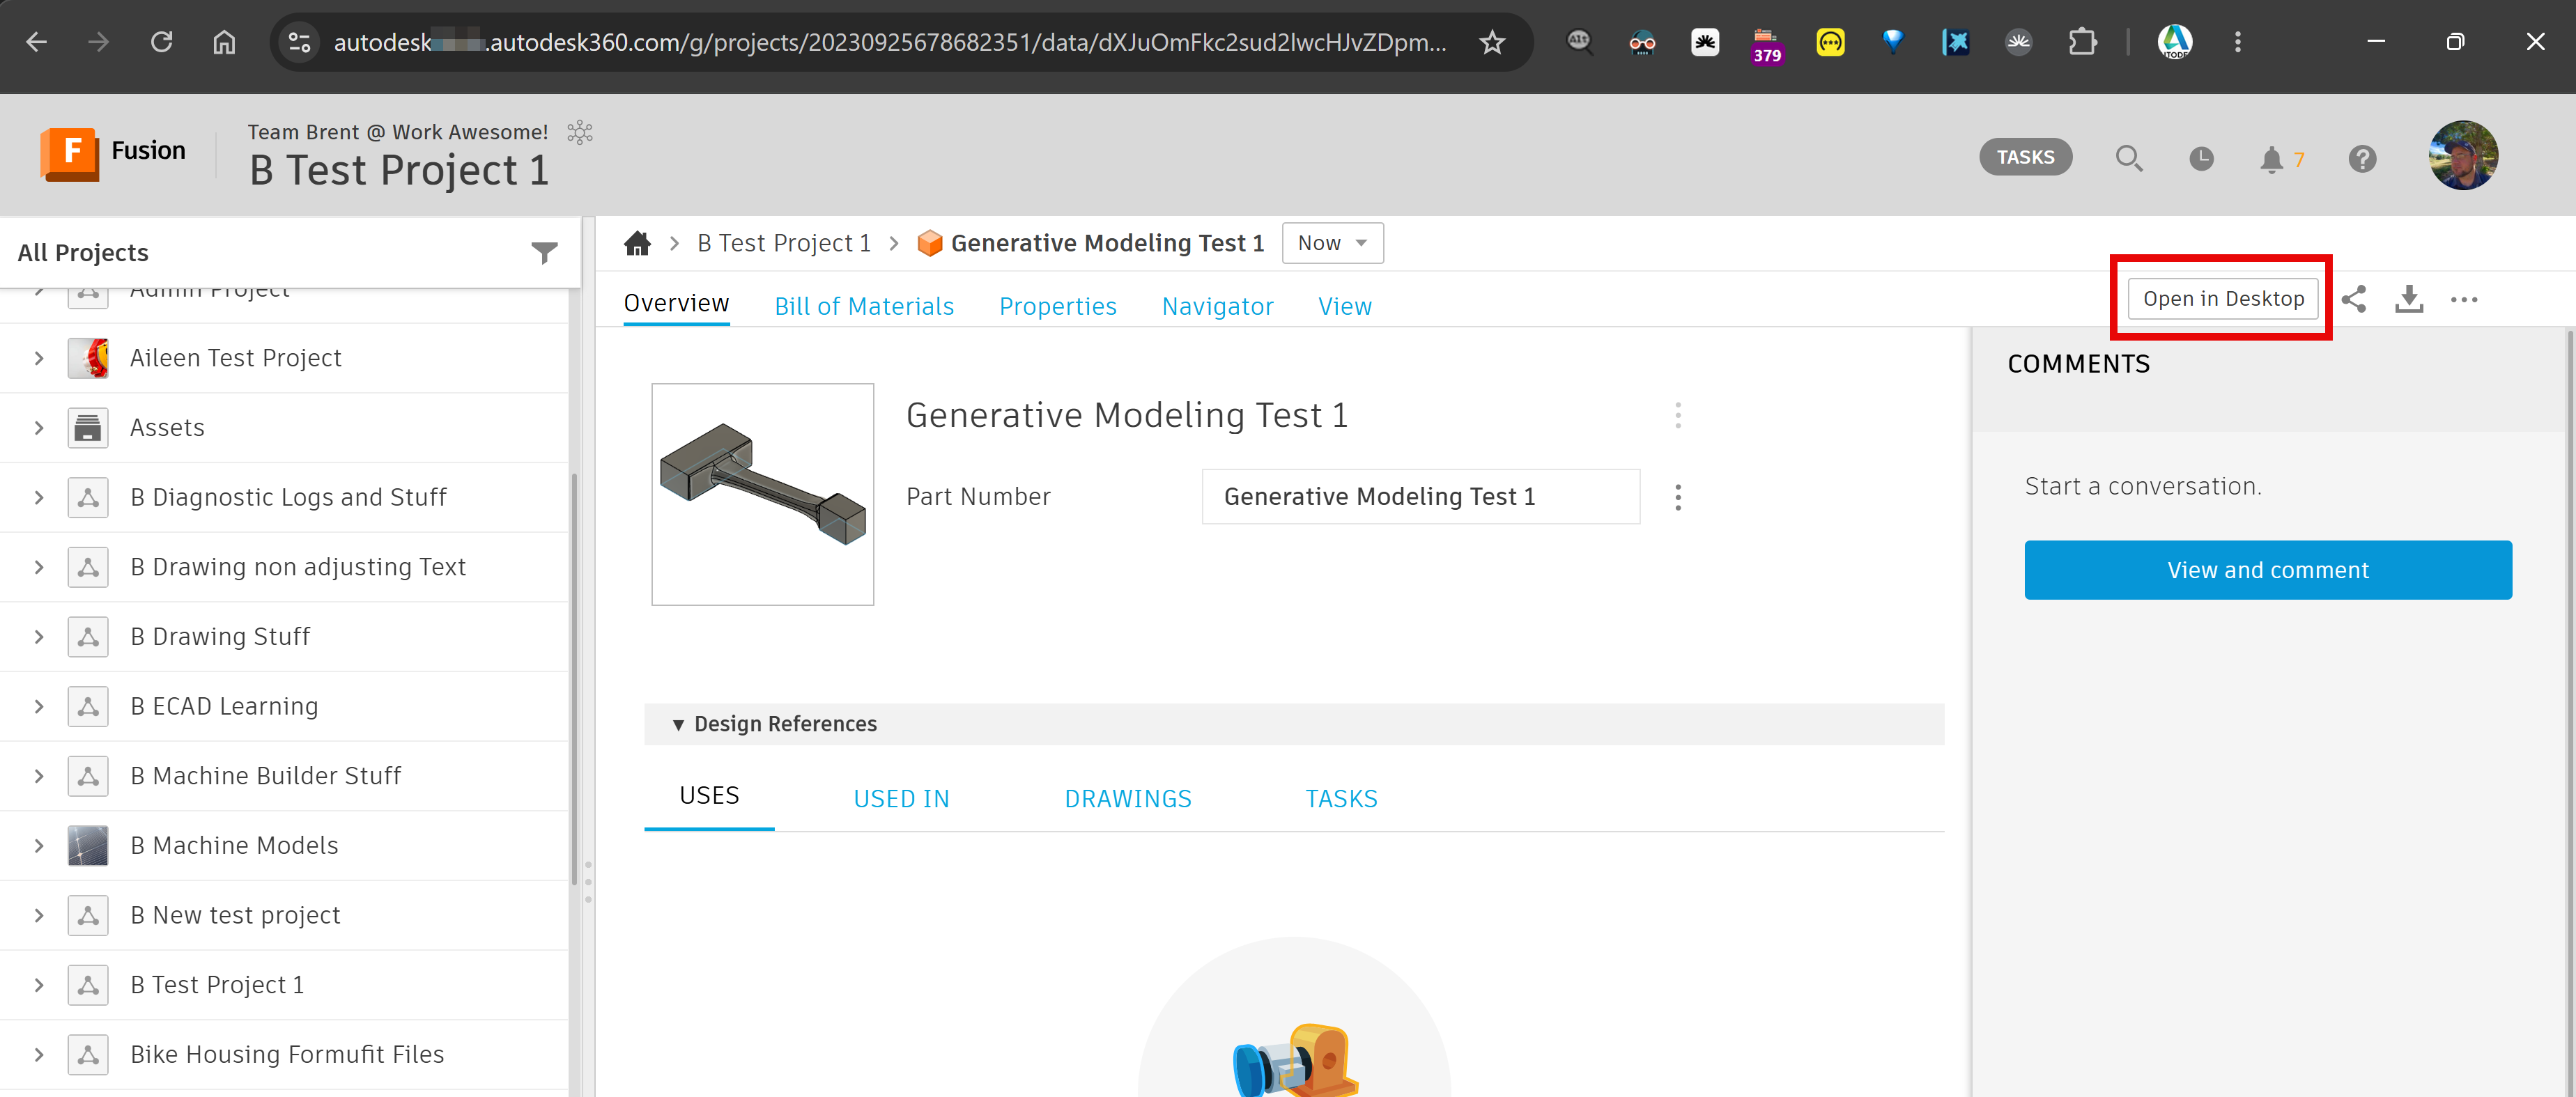Open the kebab menu beside Part Number field

tap(1678, 497)
